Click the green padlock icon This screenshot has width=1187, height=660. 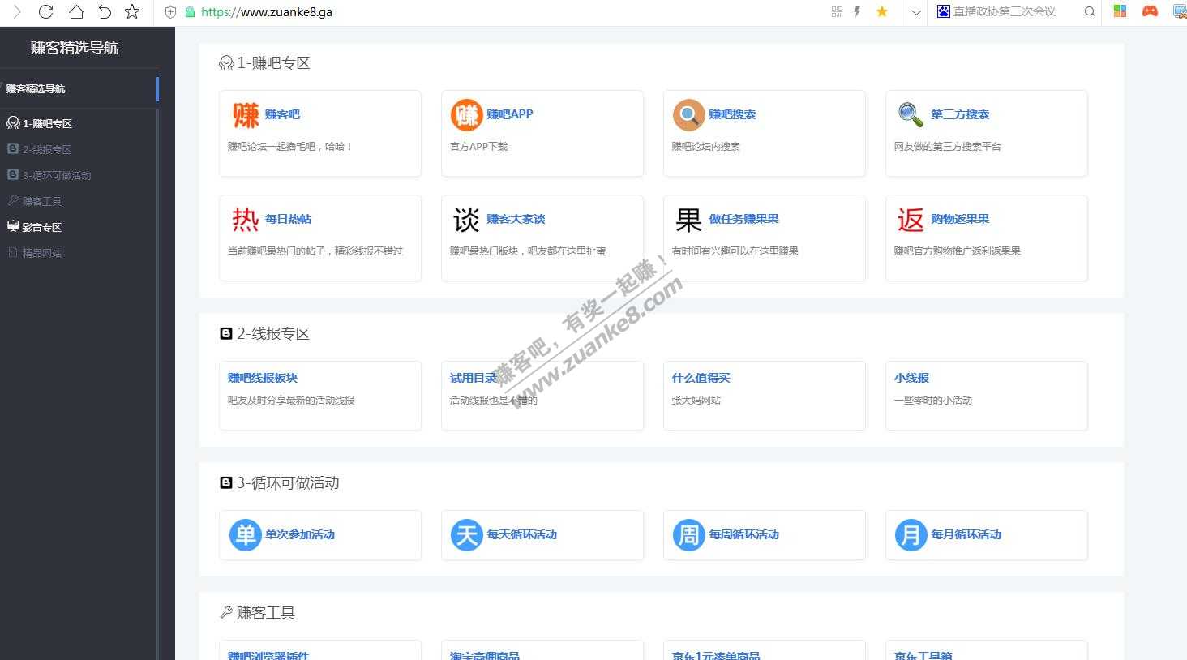[190, 12]
